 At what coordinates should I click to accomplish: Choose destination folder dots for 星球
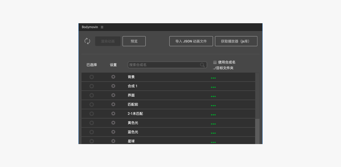click(x=213, y=142)
